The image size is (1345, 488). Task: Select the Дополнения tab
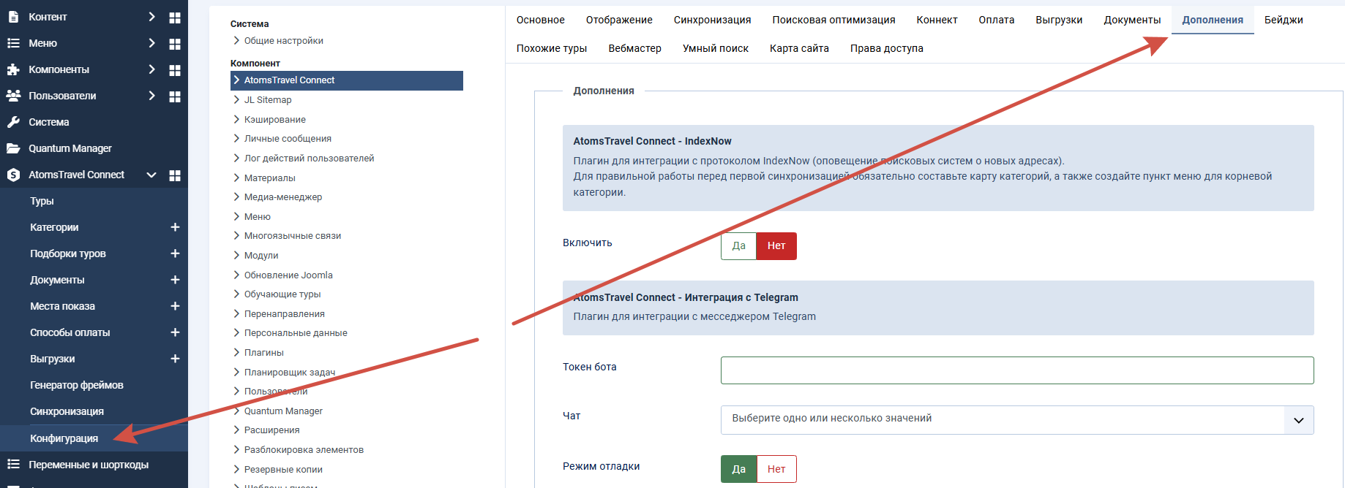point(1213,20)
